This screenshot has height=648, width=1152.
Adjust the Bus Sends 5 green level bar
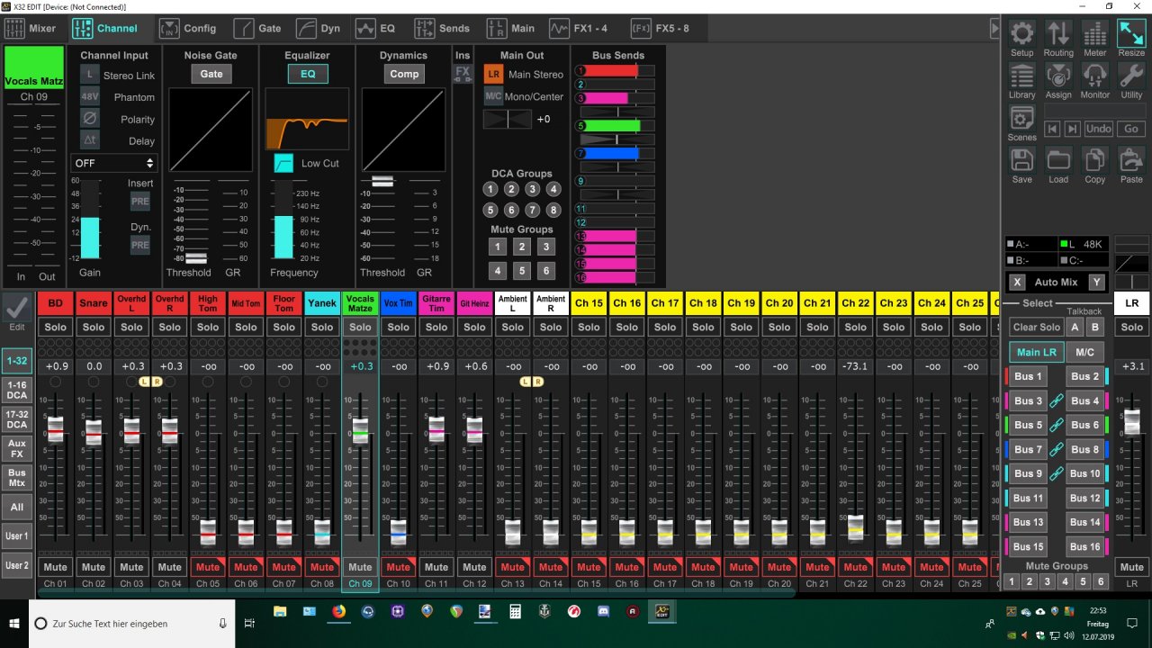pos(615,126)
